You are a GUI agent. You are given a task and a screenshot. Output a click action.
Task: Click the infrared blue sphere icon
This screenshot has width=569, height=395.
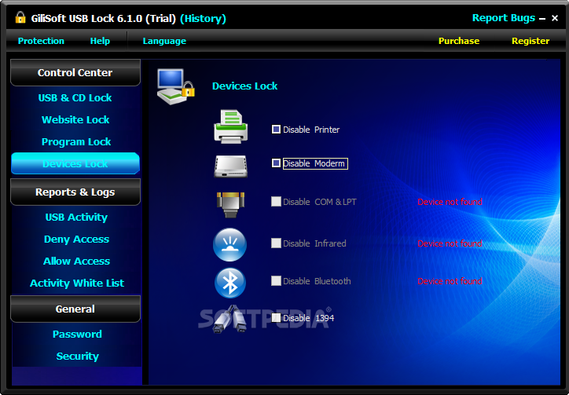[229, 245]
